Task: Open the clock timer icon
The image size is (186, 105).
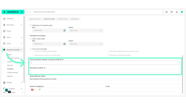Action: (172, 12)
